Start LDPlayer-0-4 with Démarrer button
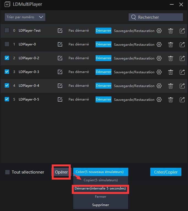 tap(103, 86)
